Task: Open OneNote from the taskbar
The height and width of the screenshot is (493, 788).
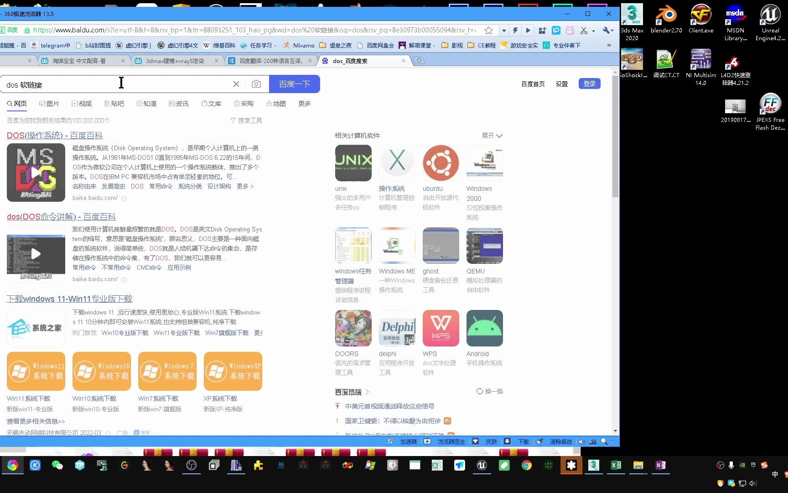Action: [660, 465]
